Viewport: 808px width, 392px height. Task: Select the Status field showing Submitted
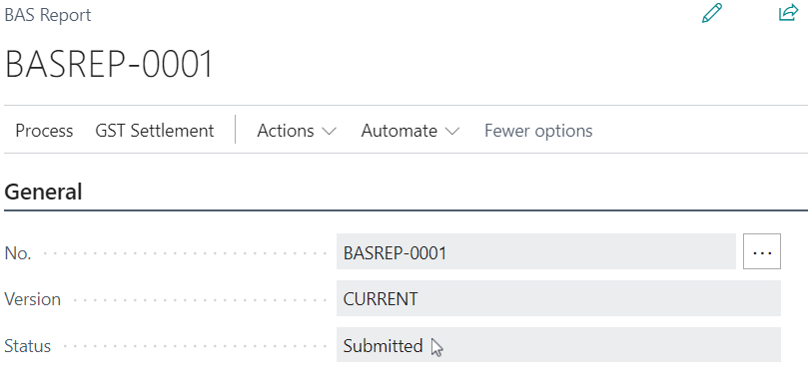click(558, 345)
